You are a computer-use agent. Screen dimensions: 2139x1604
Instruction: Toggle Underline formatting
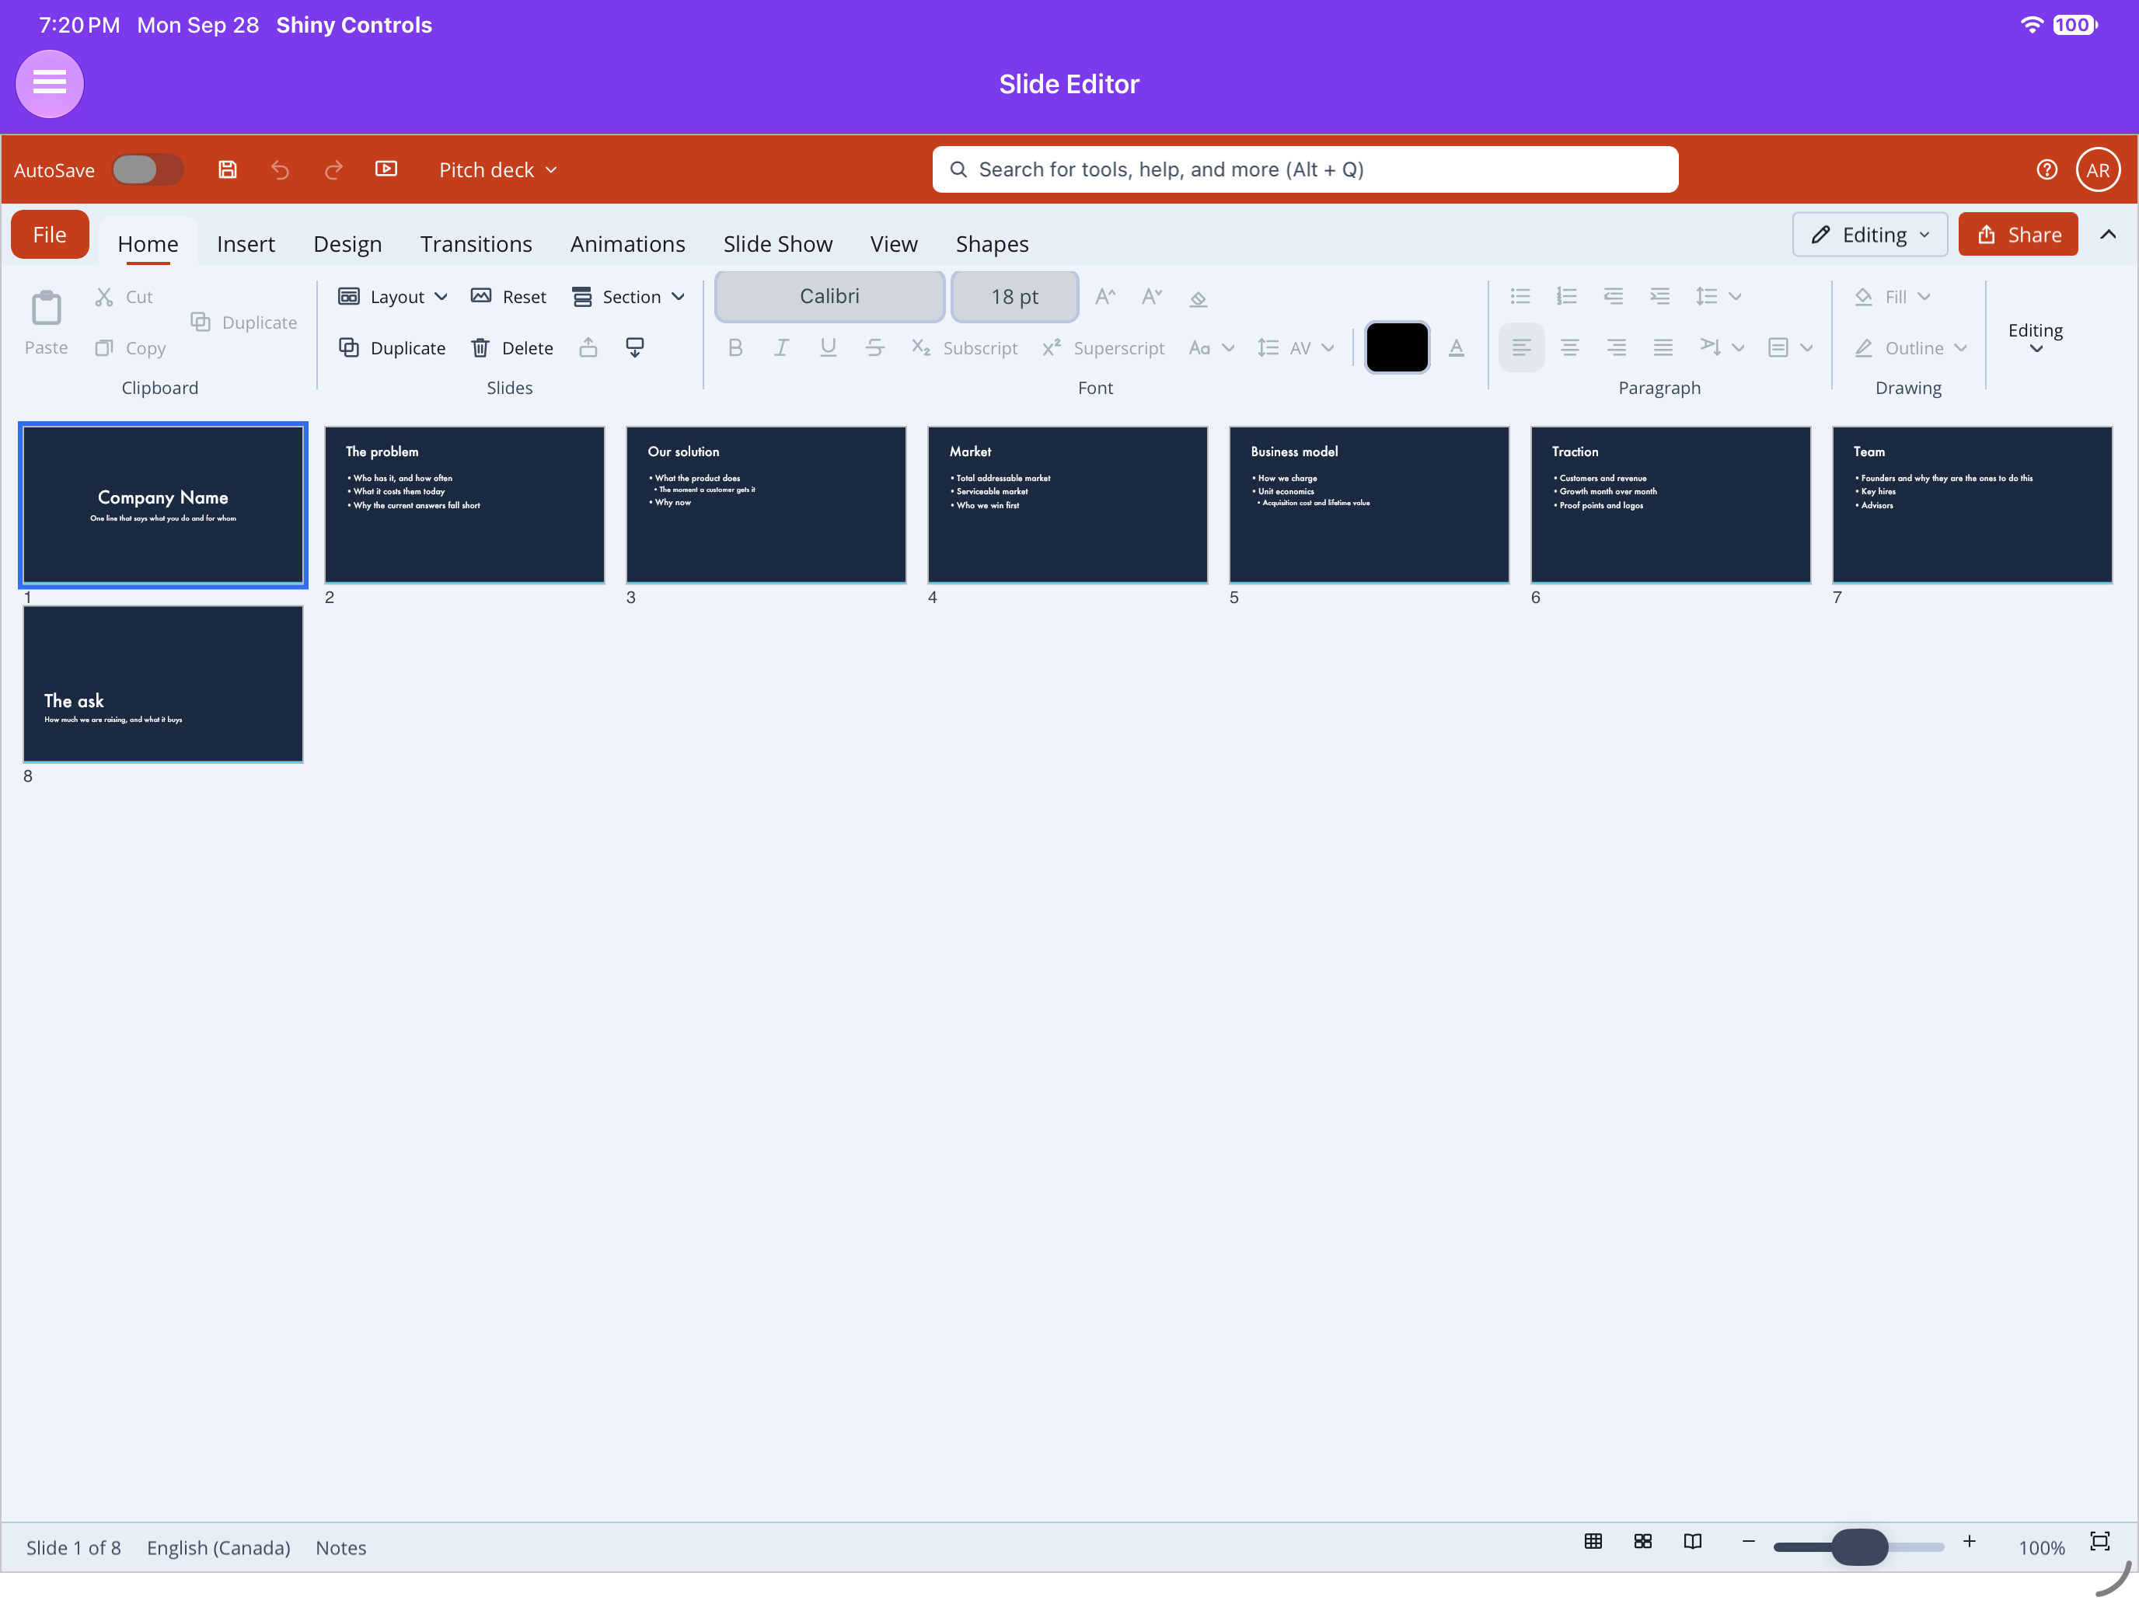828,347
